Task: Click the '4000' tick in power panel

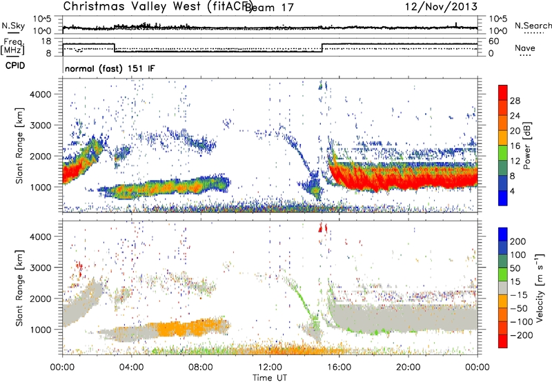Action: (40, 94)
